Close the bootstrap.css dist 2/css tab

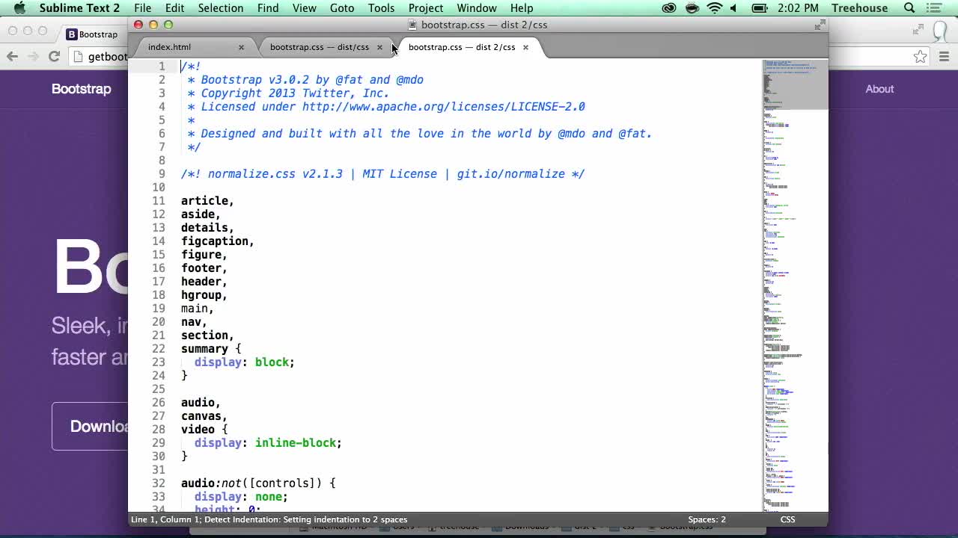525,47
